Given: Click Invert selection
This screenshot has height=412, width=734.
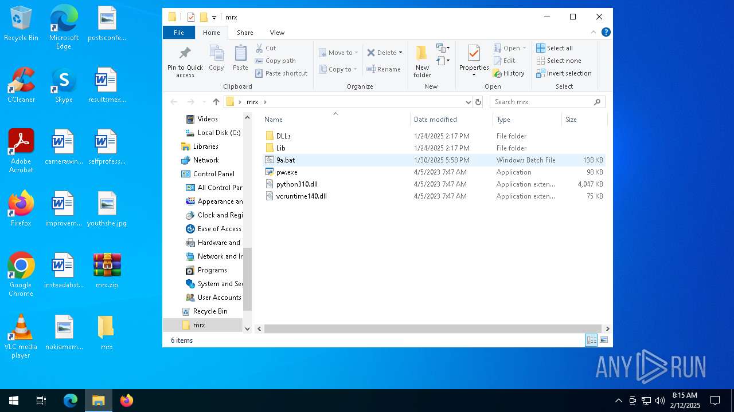Looking at the screenshot, I should 564,73.
